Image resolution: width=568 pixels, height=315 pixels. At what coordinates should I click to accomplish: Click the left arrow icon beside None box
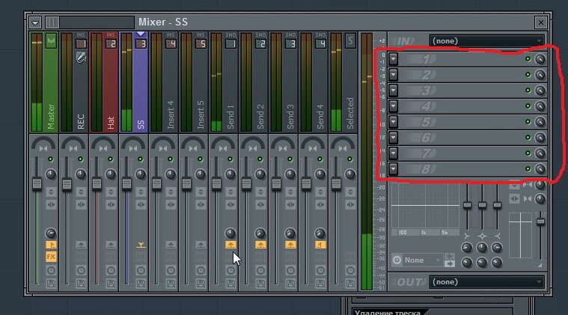pyautogui.click(x=450, y=257)
